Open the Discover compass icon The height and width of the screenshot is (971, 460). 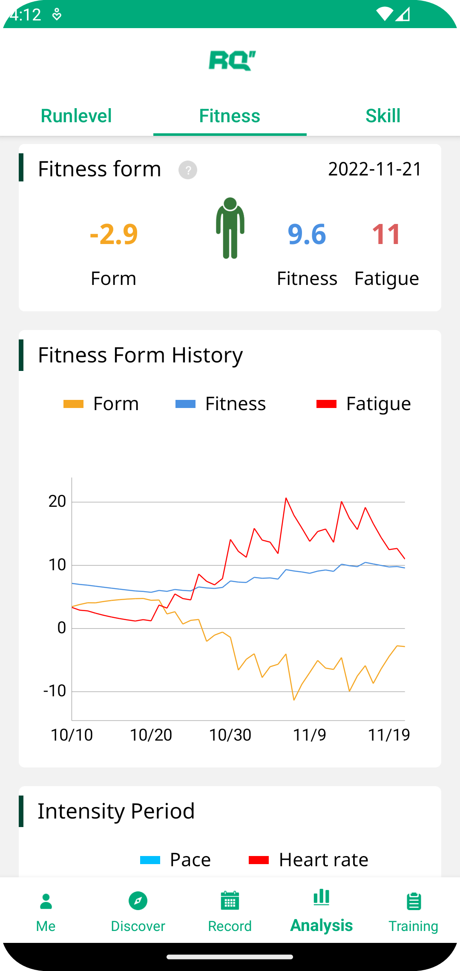coord(138,901)
